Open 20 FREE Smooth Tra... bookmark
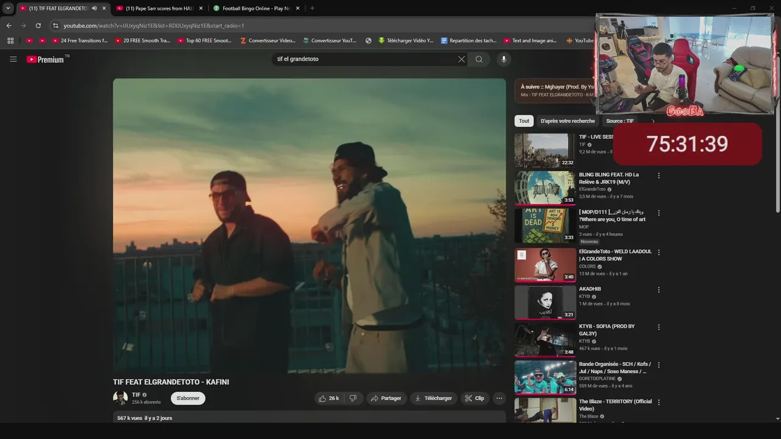The width and height of the screenshot is (781, 439). coord(142,41)
